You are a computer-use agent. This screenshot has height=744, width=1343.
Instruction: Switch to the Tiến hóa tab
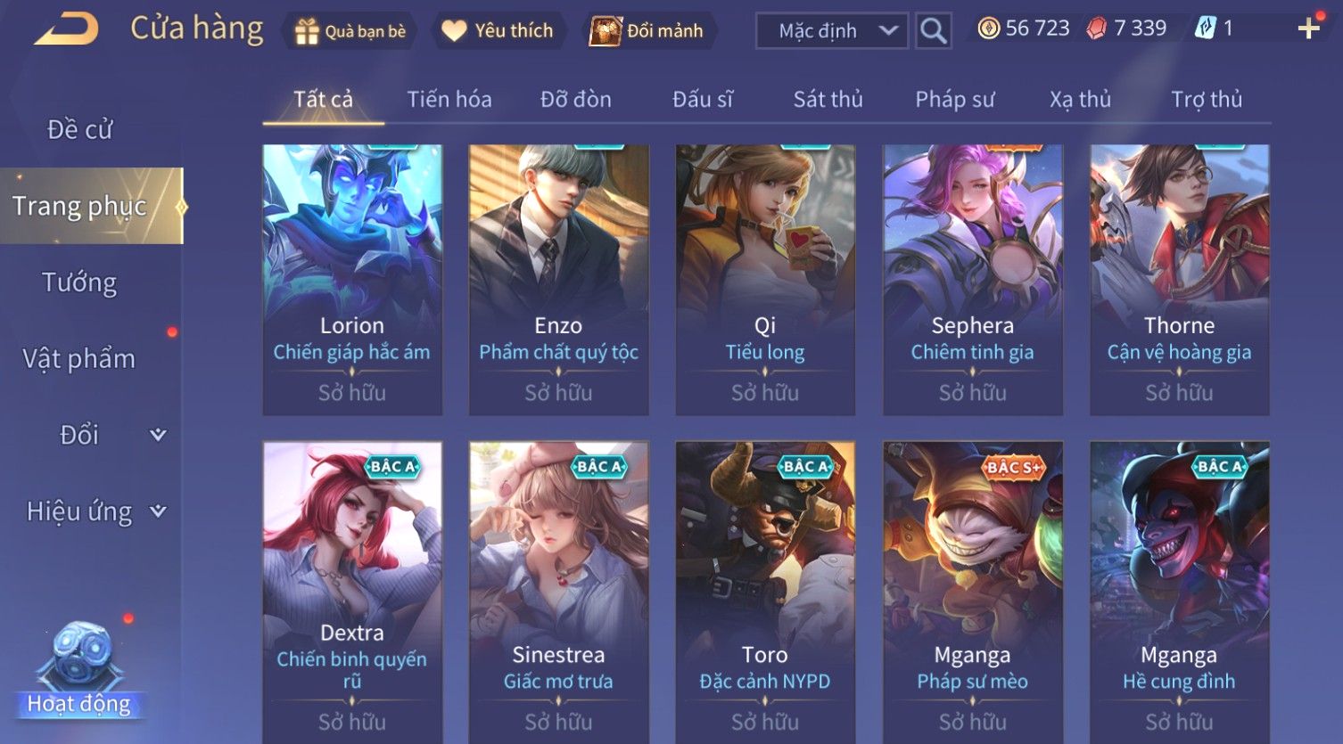tap(449, 99)
